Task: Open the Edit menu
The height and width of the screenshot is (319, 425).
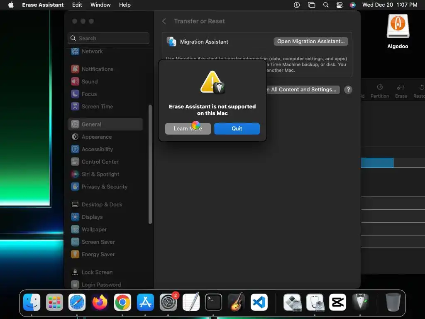Action: [77, 5]
